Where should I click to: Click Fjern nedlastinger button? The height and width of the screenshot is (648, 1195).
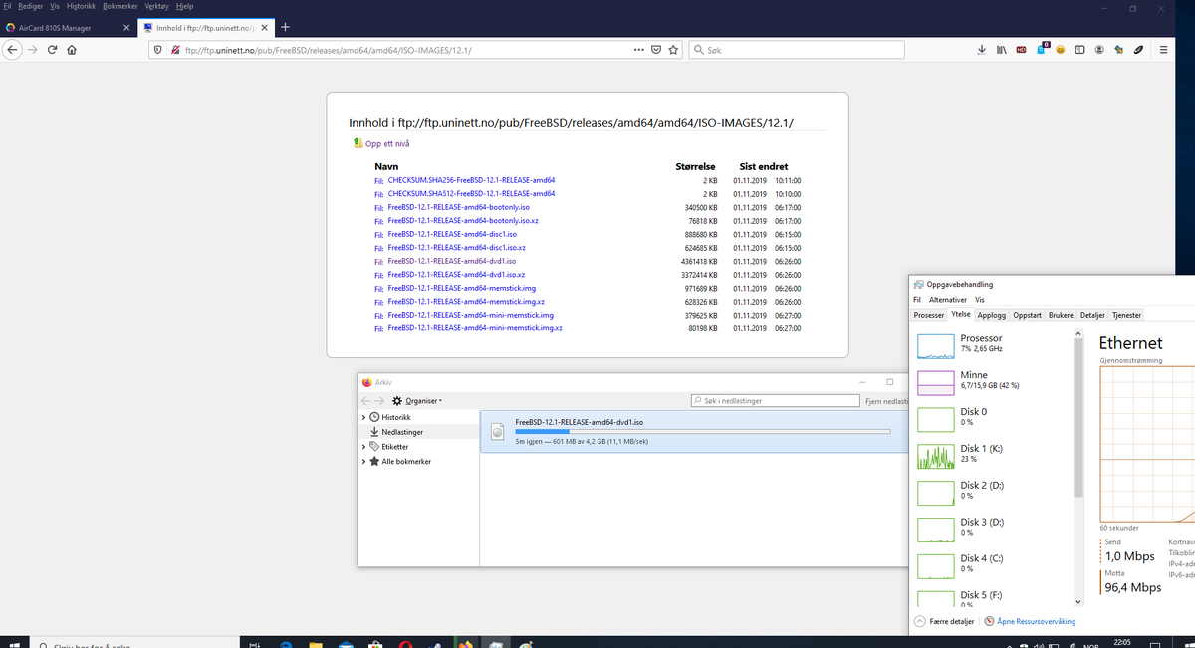[x=886, y=400]
